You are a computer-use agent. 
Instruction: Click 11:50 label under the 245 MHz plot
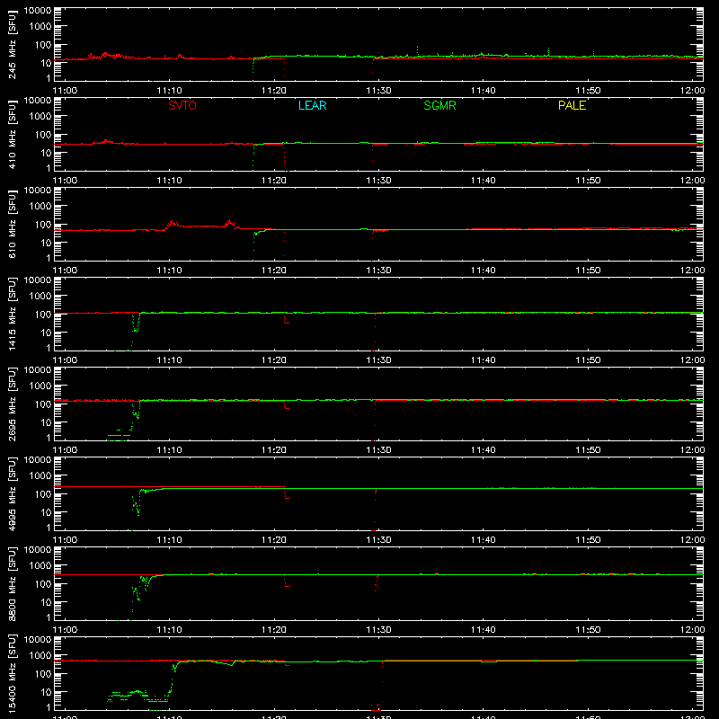click(x=589, y=91)
